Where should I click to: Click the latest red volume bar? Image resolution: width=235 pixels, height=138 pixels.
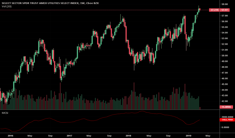[x=200, y=108]
